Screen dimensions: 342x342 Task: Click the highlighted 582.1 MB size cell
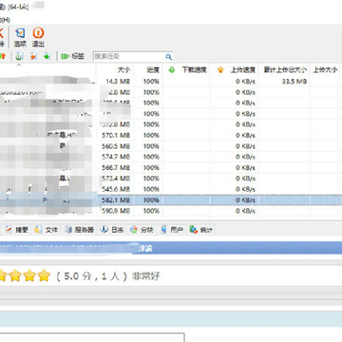(x=116, y=200)
